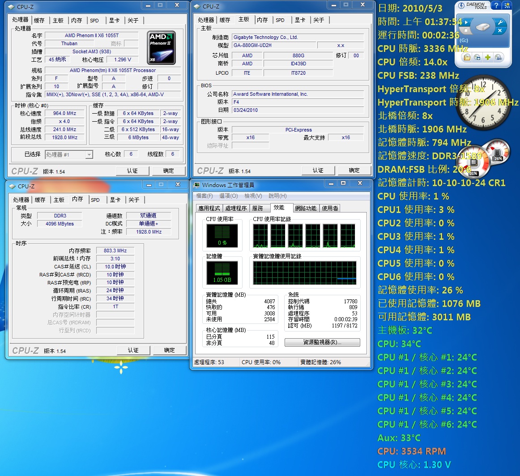Switch to 網路功能 tab in Task Manager
The height and width of the screenshot is (476, 520).
[306, 208]
